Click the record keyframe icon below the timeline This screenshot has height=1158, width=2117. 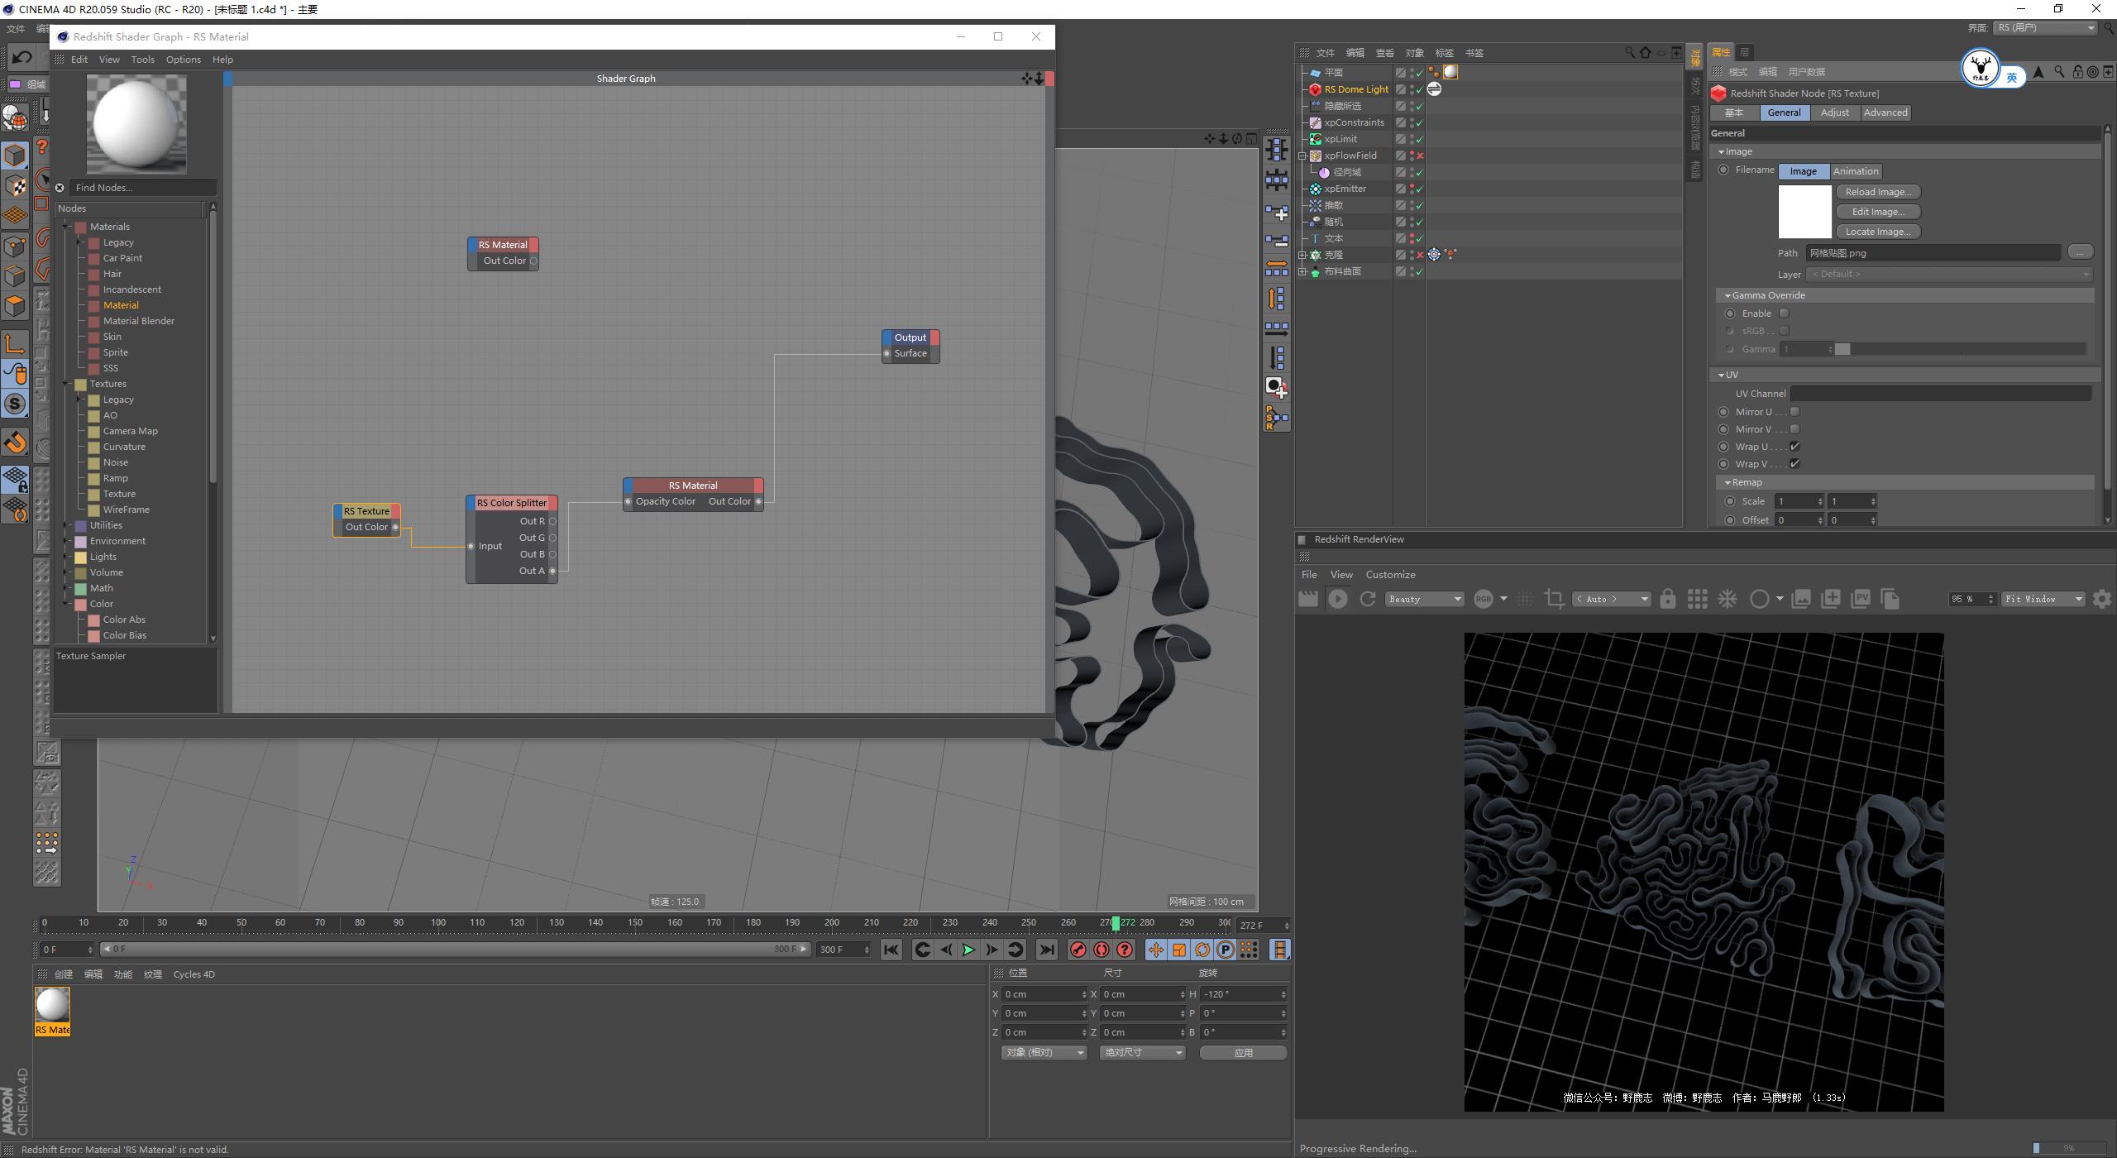pos(1077,950)
